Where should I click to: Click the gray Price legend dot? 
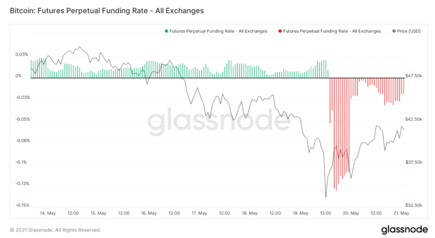pyautogui.click(x=394, y=31)
